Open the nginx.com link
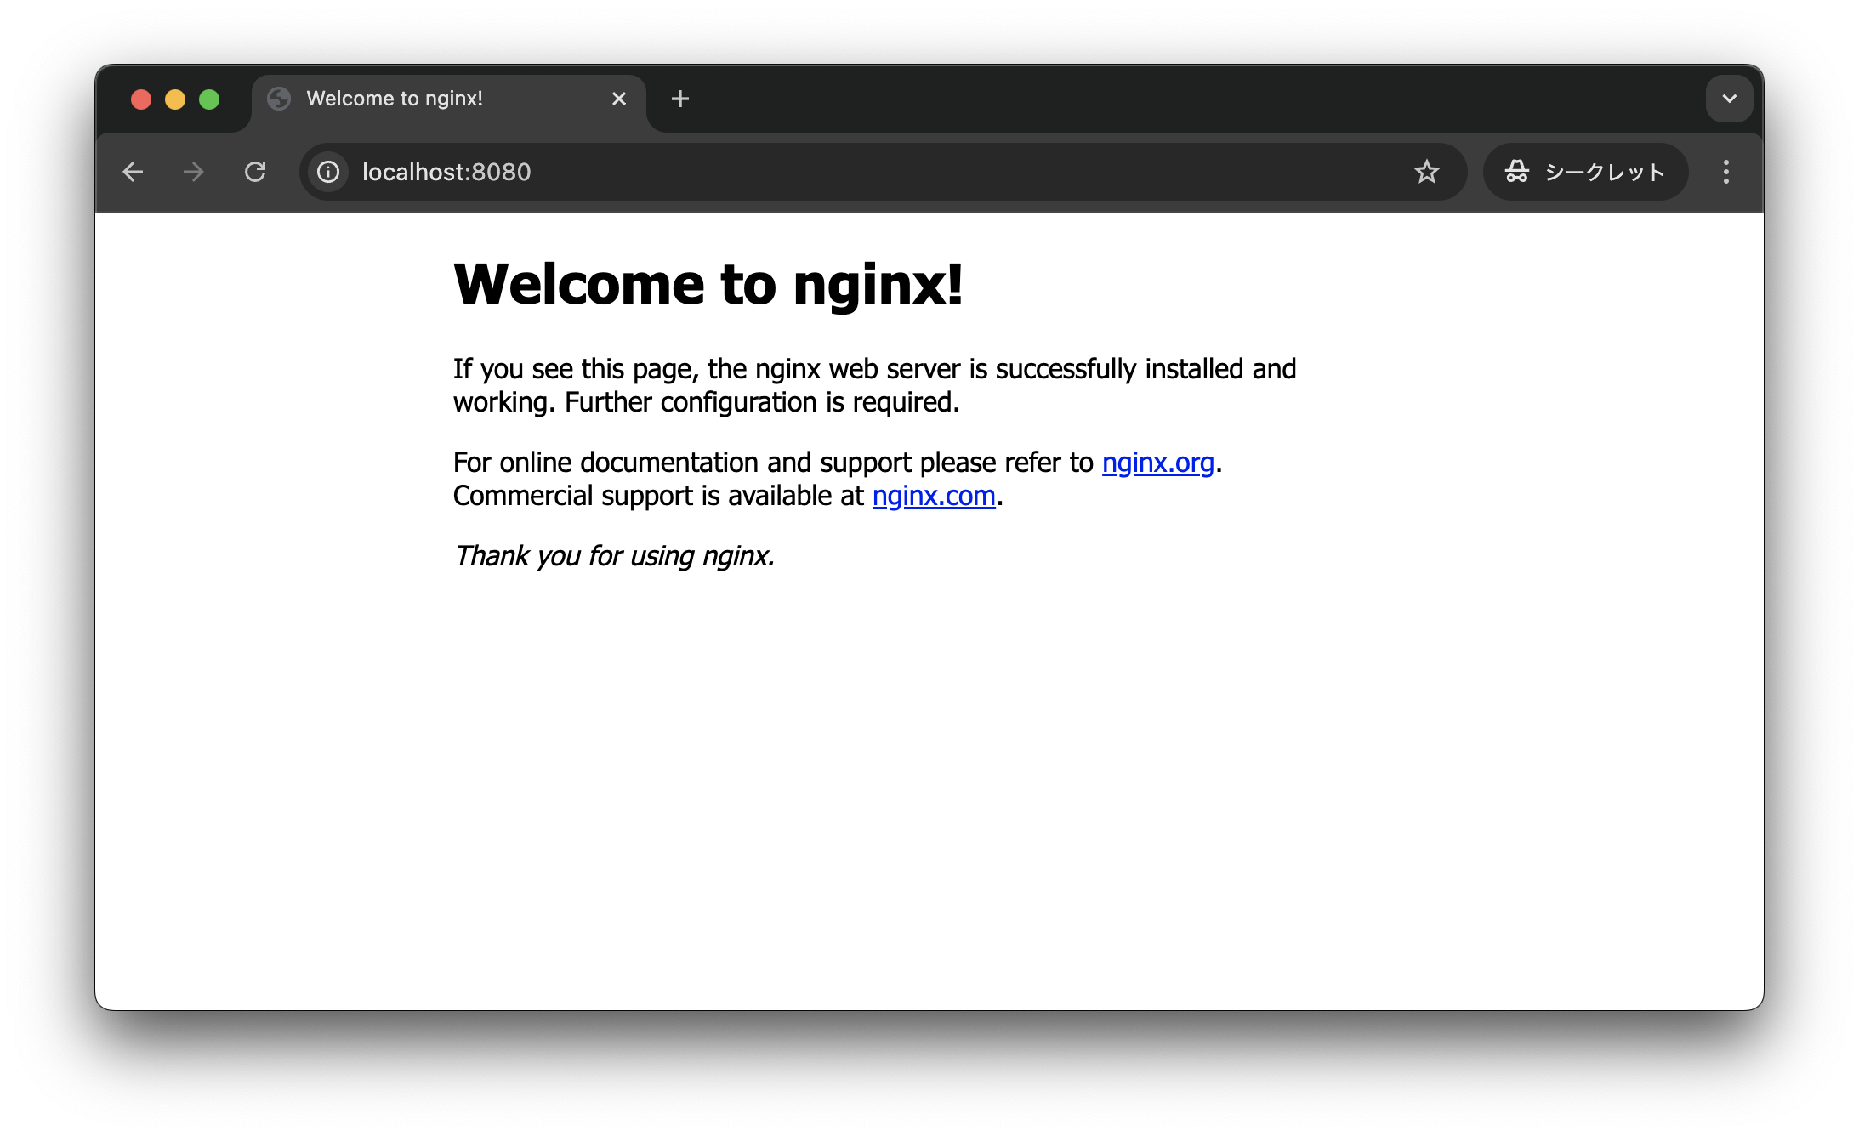The height and width of the screenshot is (1136, 1859). coord(933,496)
